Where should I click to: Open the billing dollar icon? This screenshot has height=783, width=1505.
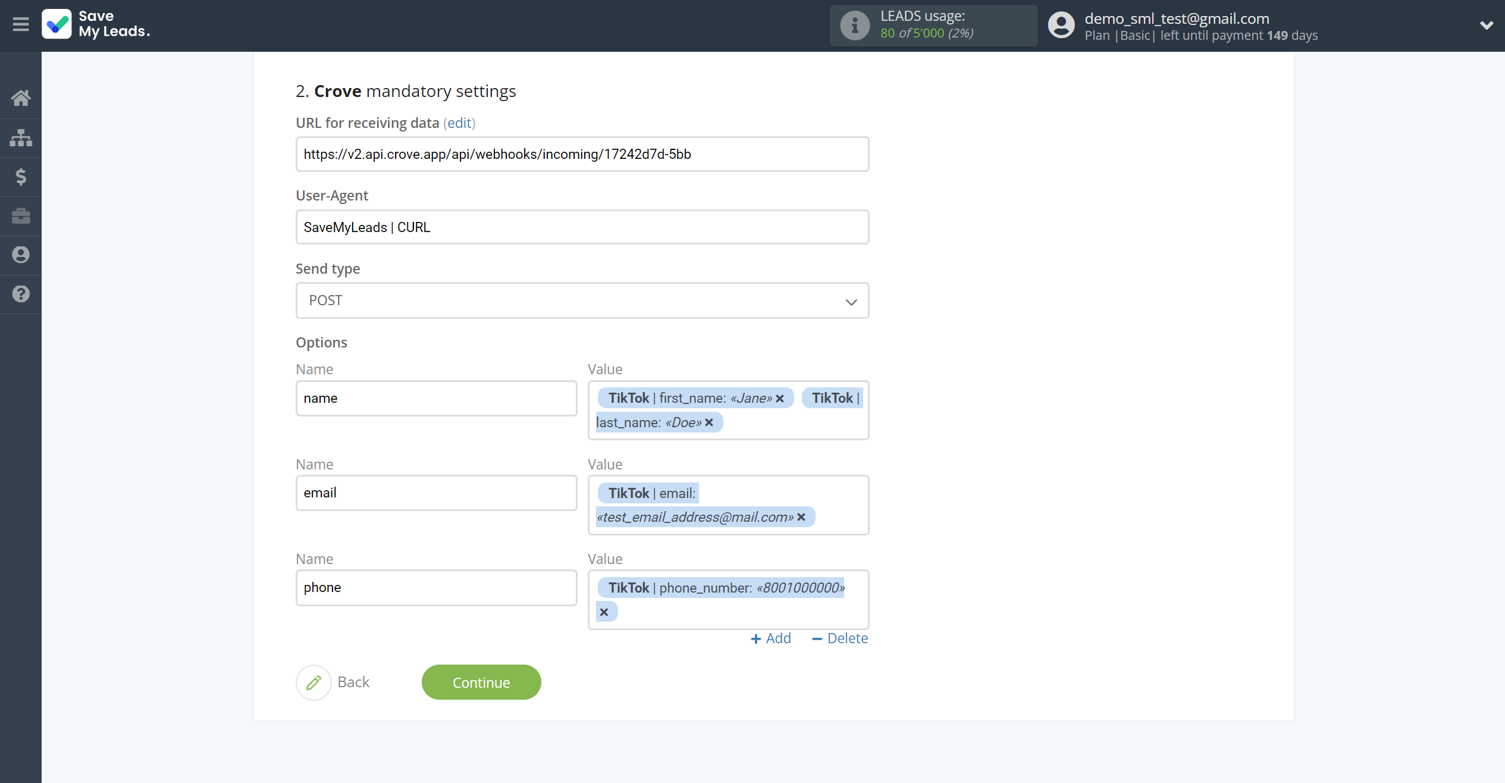coord(21,177)
